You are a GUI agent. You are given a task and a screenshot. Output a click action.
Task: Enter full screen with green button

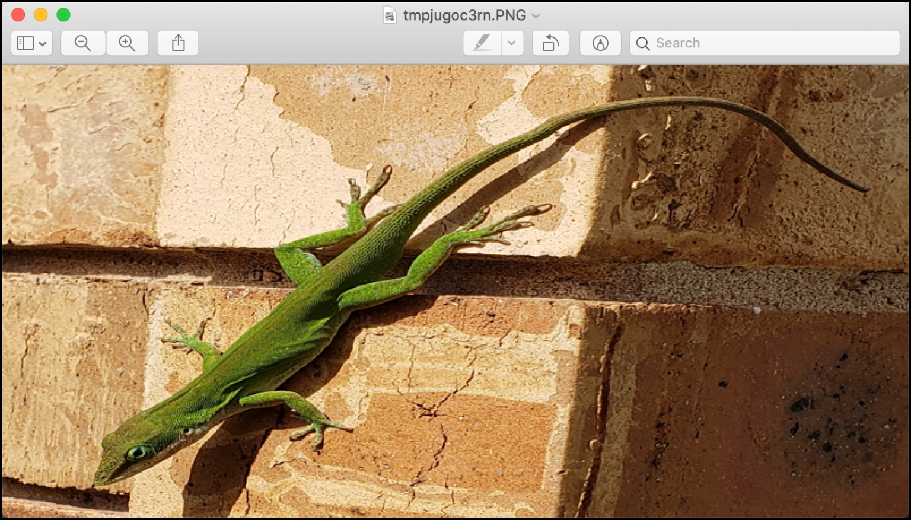63,15
